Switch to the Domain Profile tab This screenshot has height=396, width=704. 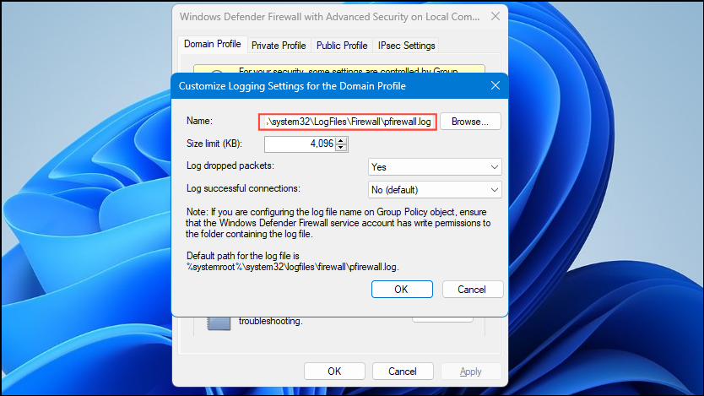pyautogui.click(x=213, y=44)
